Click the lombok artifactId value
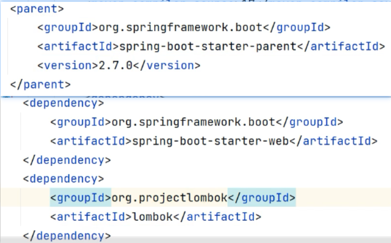The image size is (391, 243). 153,217
